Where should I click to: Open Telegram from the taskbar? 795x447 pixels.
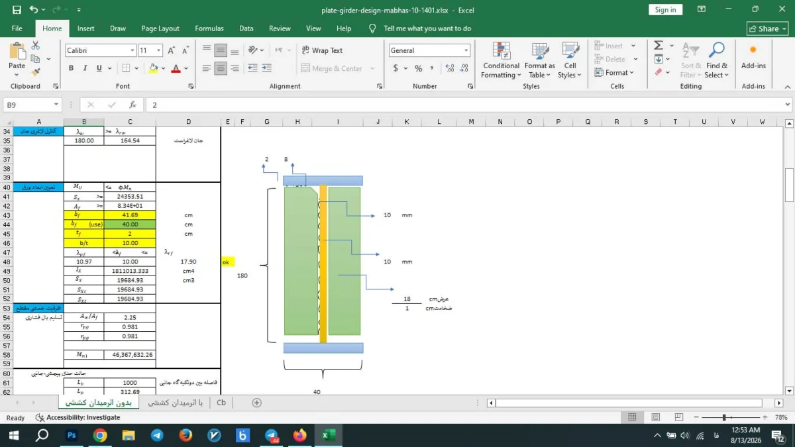[x=157, y=435]
